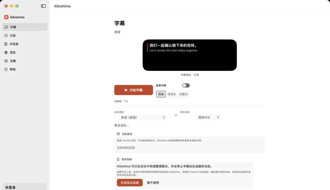Image resolution: width=330 pixels, height=190 pixels.
Task: Click the 术语表 glossary book icon
Action: pos(6,44)
